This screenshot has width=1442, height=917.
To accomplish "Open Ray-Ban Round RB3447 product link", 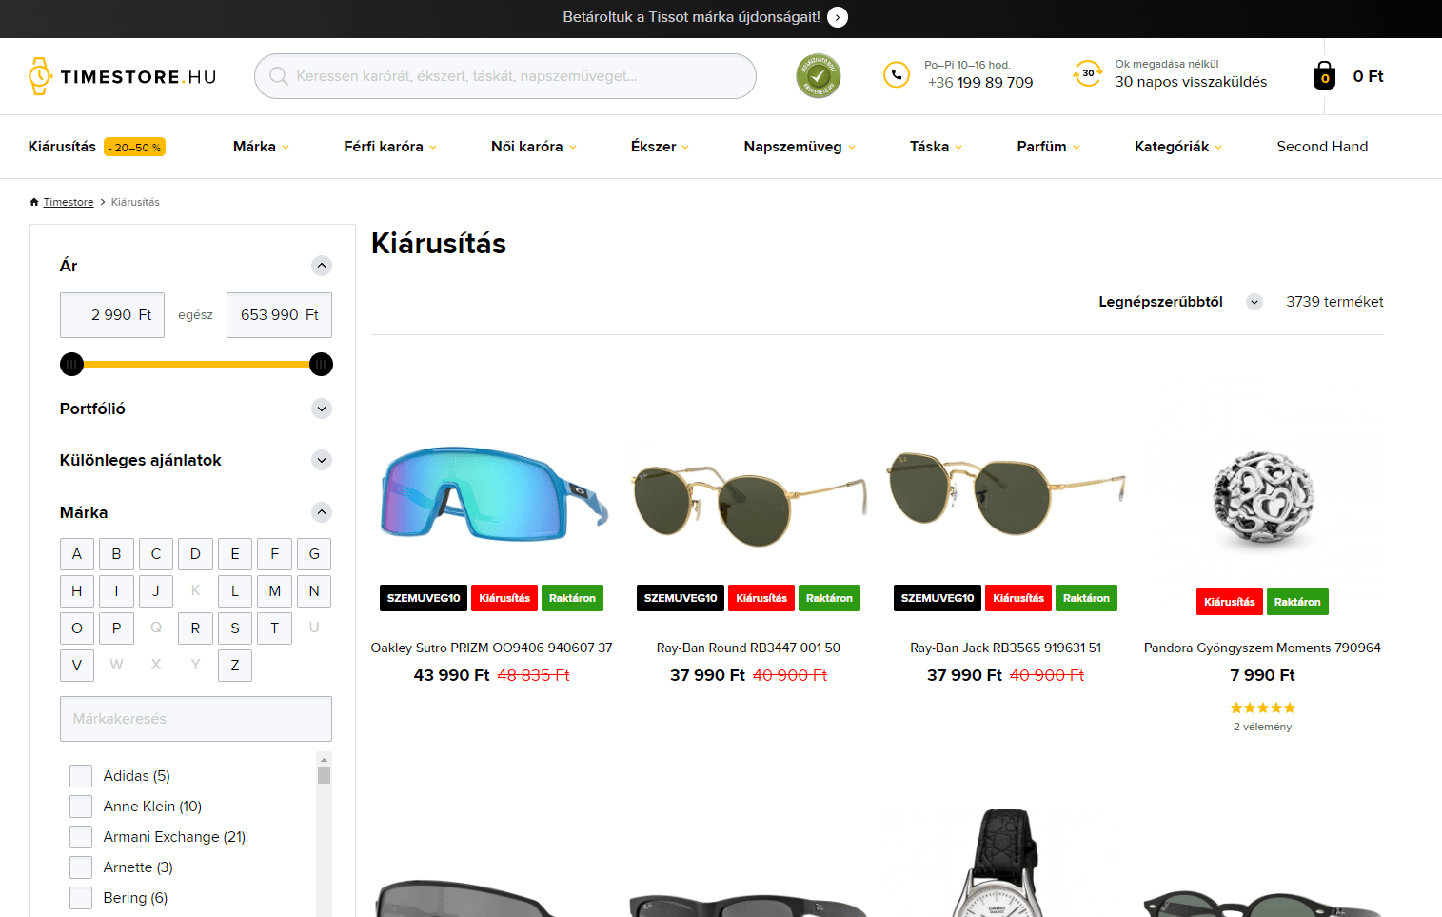I will [x=748, y=648].
